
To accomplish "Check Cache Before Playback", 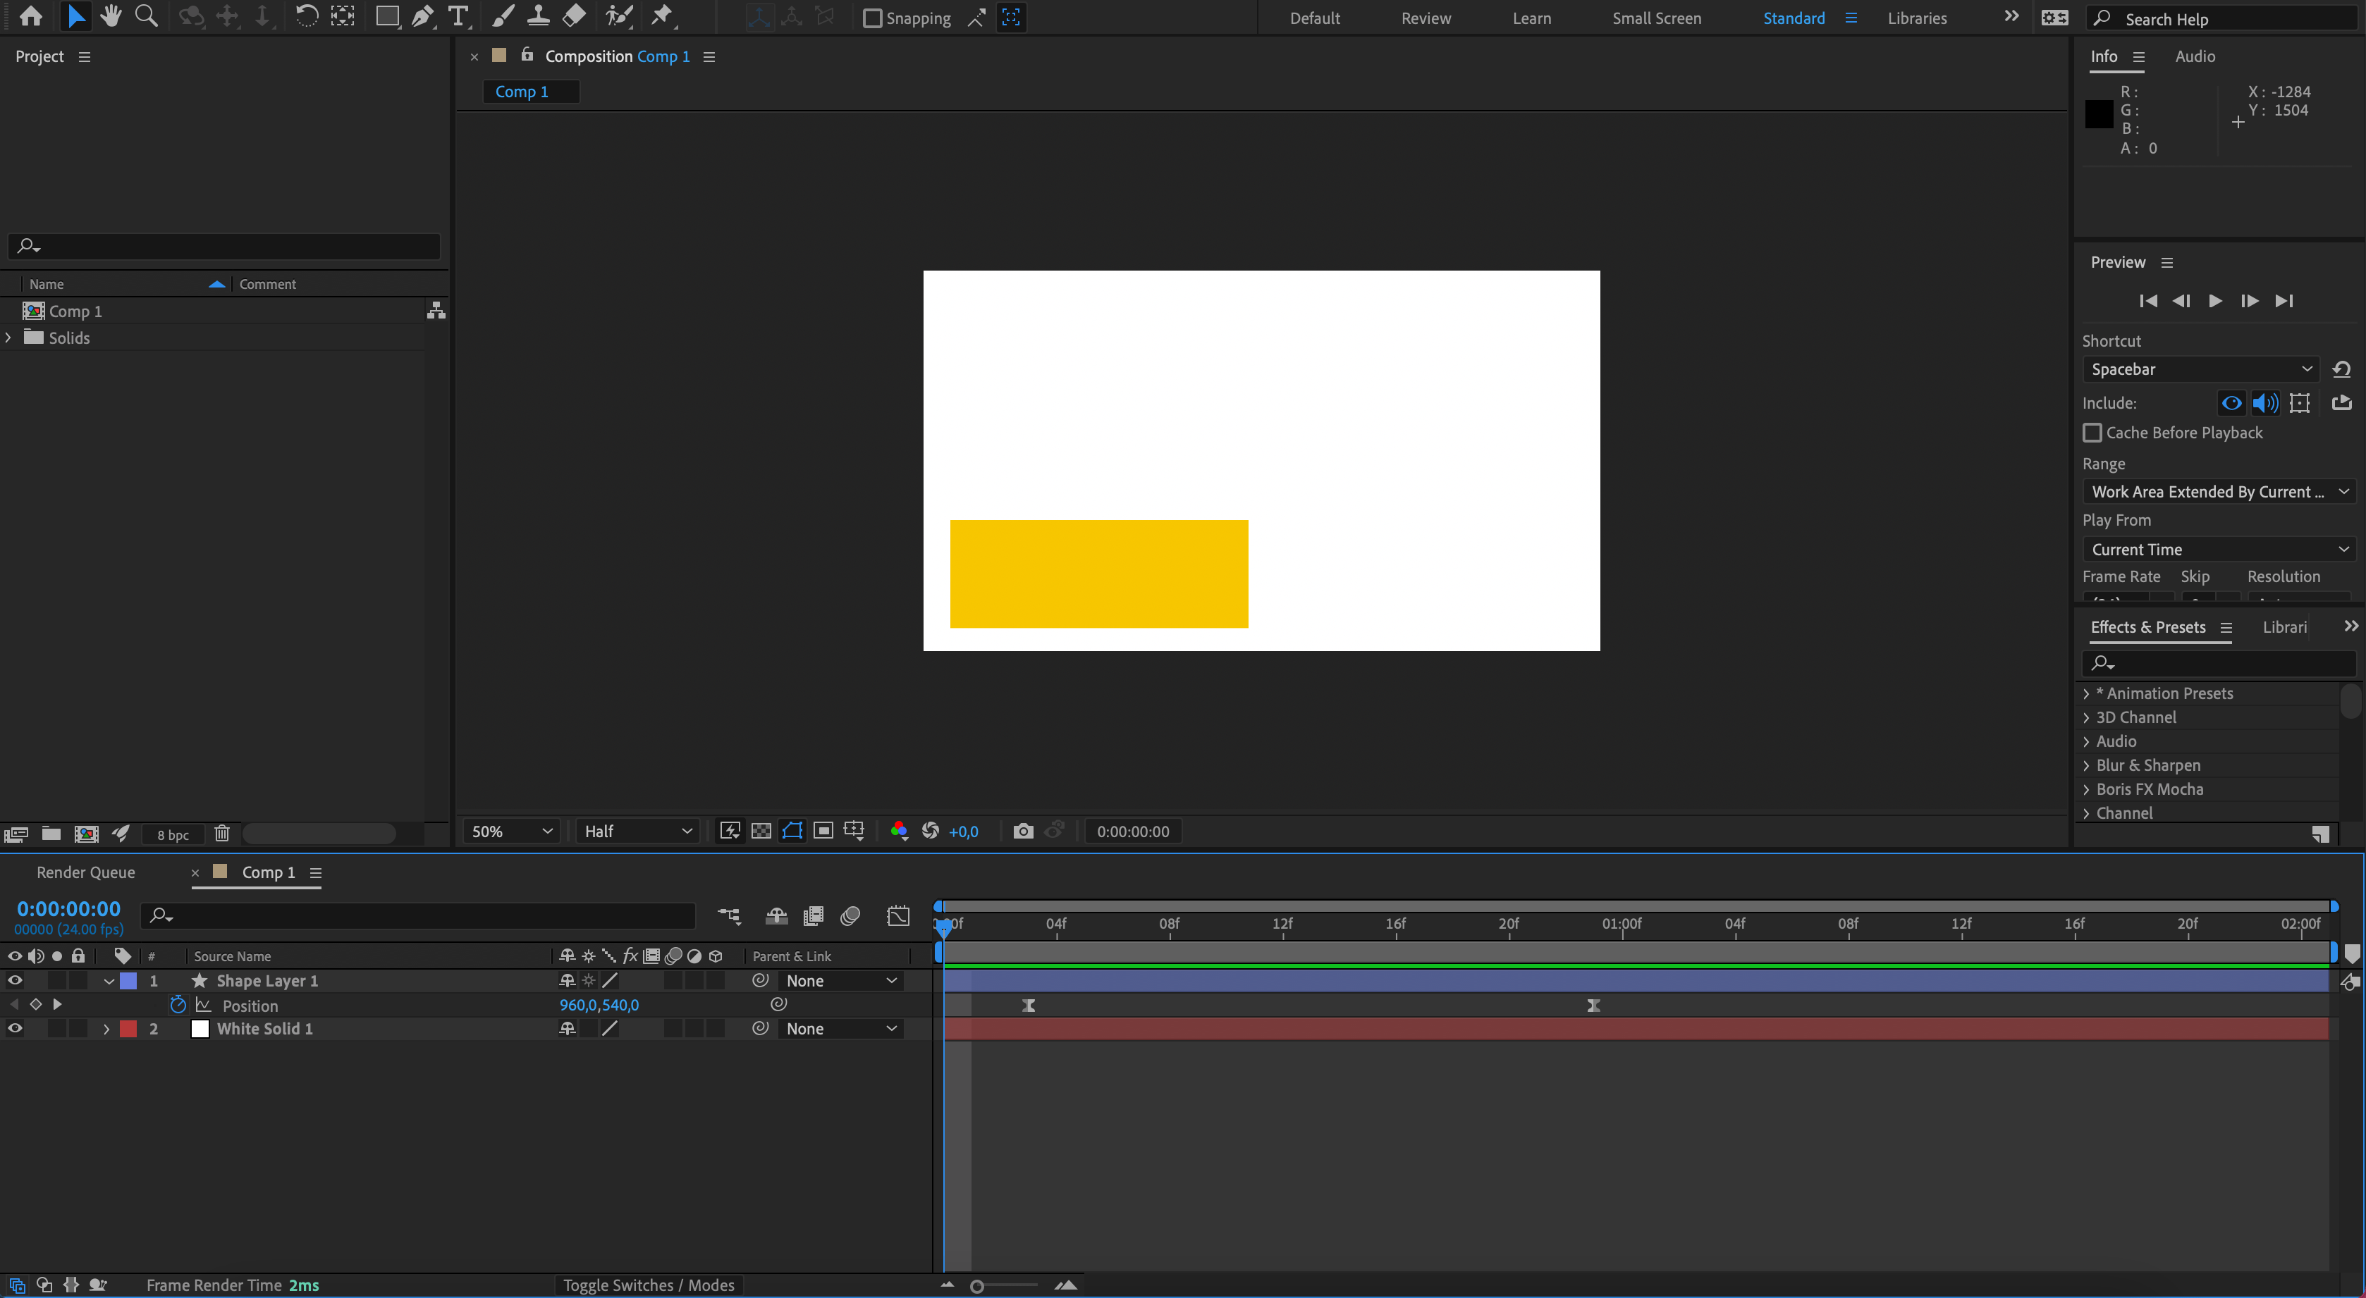I will click(2093, 433).
